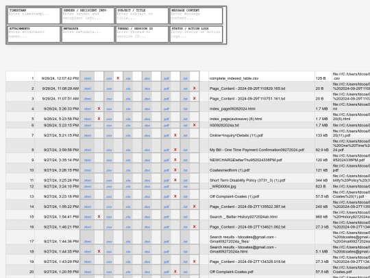Open the .csv link in row 1
The width and height of the screenshot is (370, 278).
[x=109, y=78]
